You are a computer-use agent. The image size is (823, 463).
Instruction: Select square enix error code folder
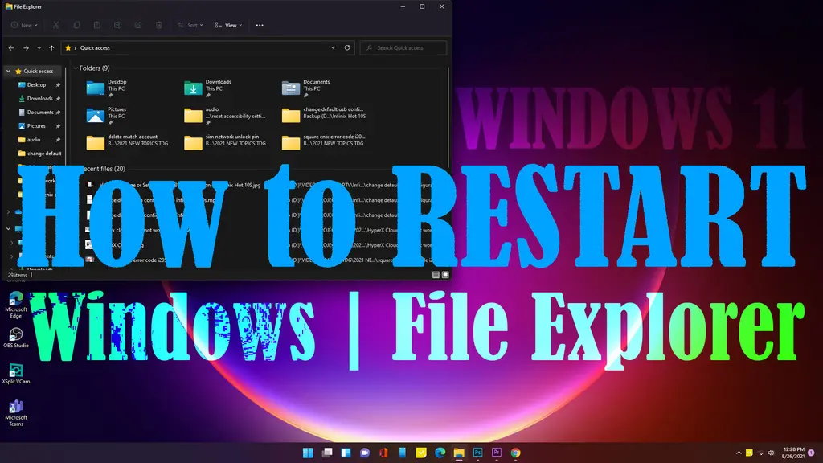pos(323,141)
